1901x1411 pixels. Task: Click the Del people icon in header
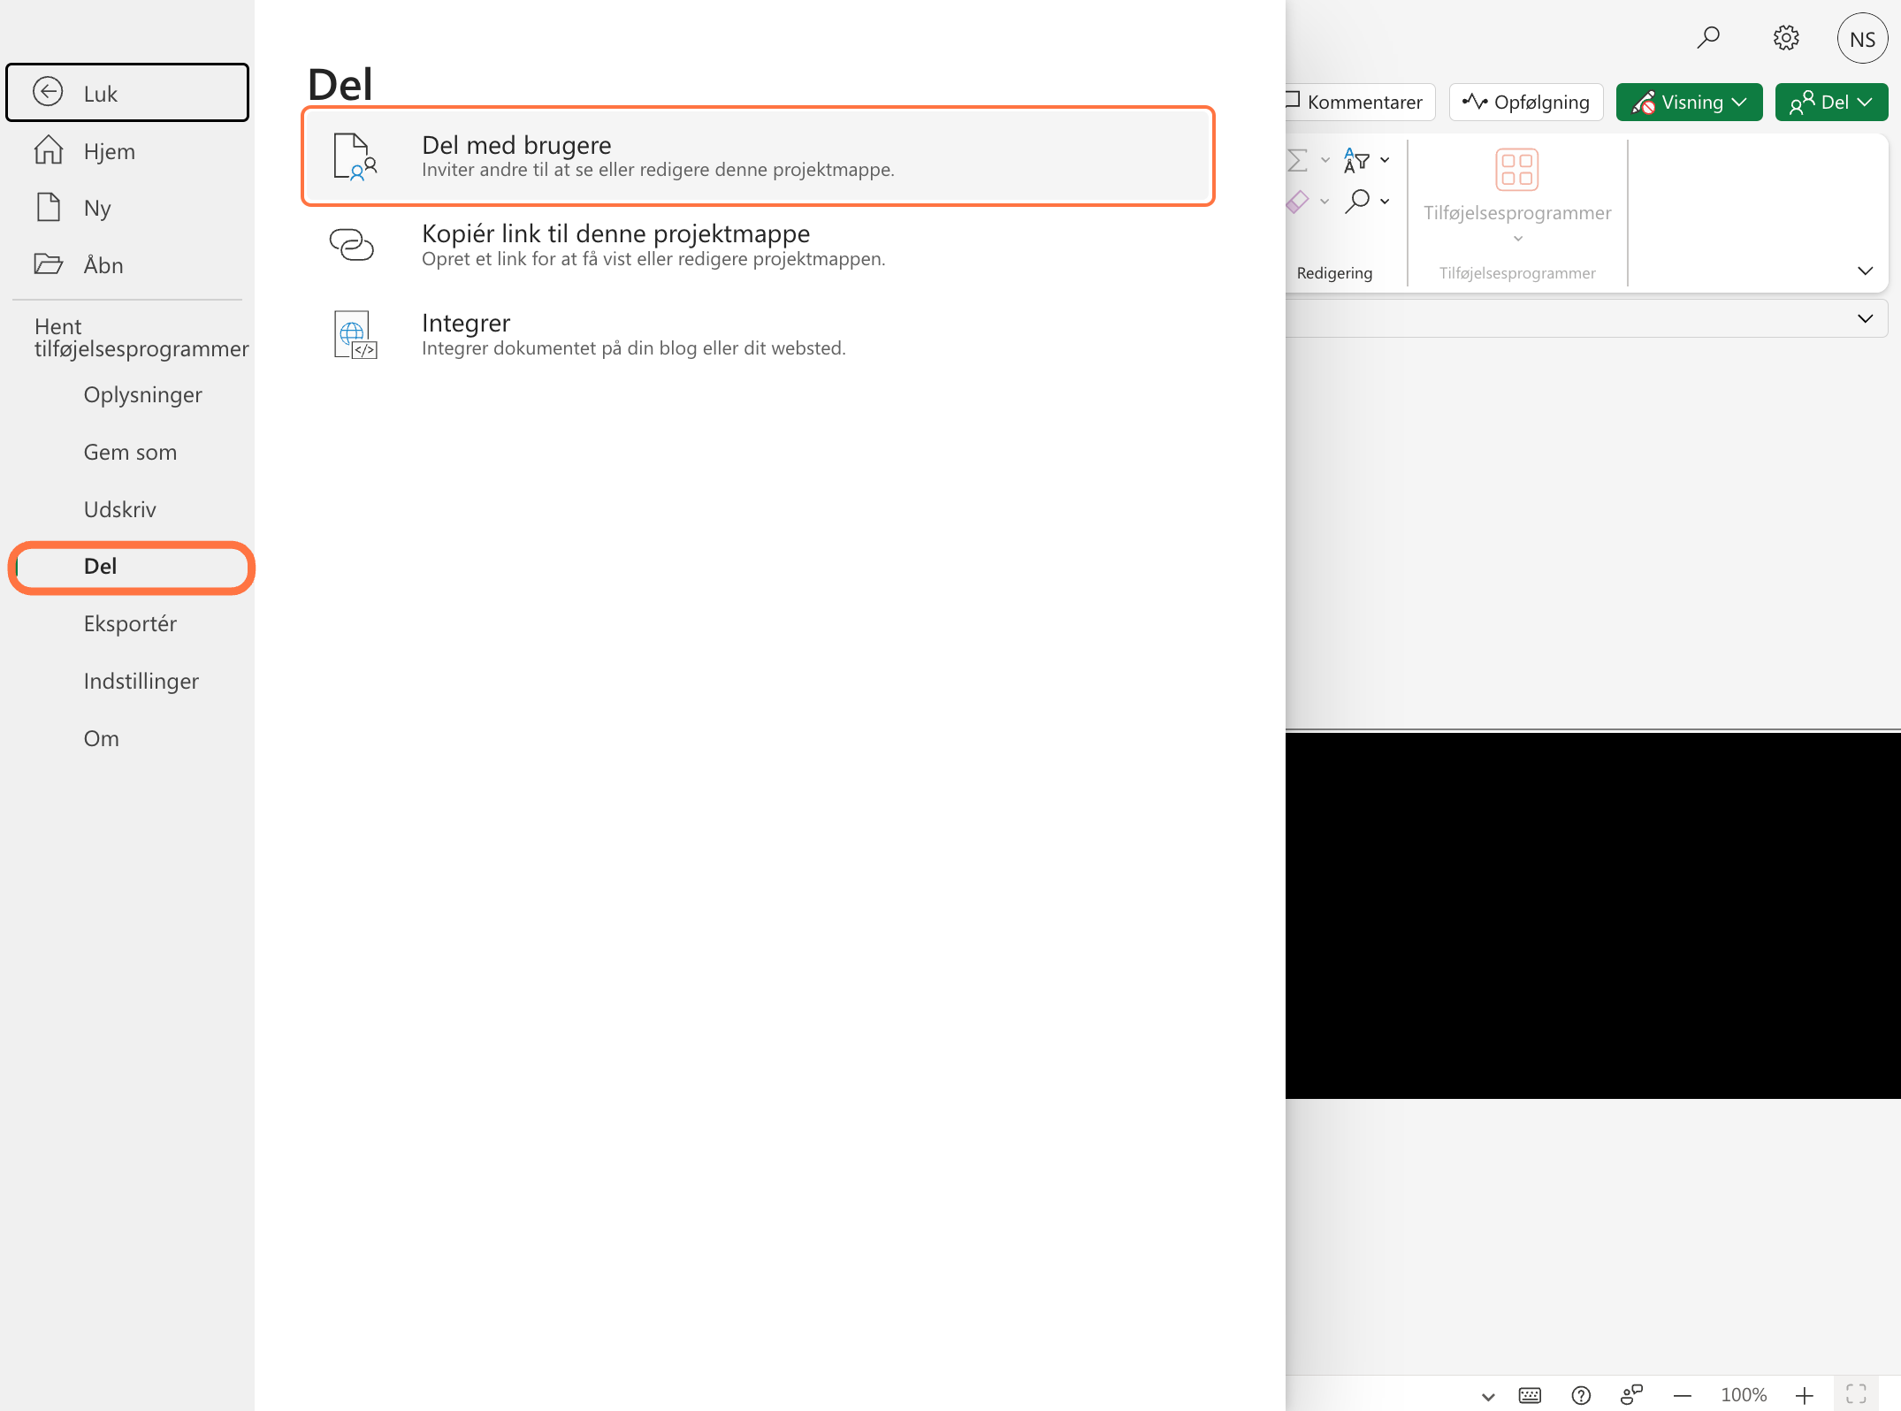pyautogui.click(x=1802, y=103)
